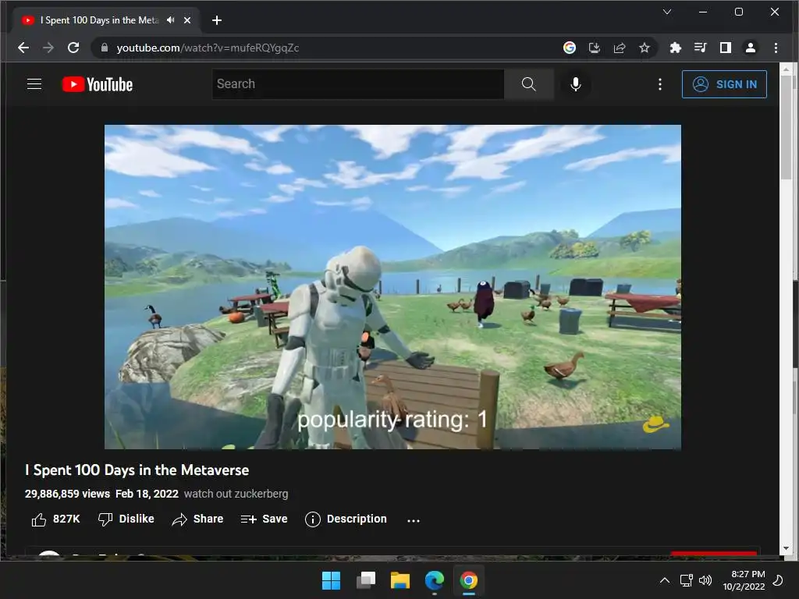Expand the tab search chevron
Image resolution: width=799 pixels, height=599 pixels.
point(666,12)
